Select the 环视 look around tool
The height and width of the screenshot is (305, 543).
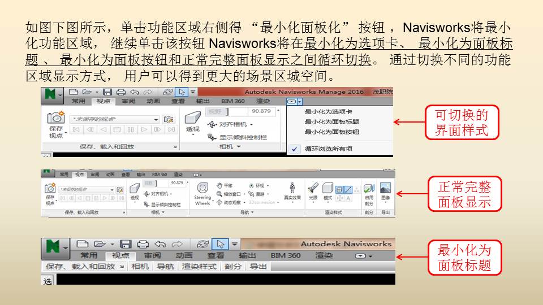[x=259, y=186]
